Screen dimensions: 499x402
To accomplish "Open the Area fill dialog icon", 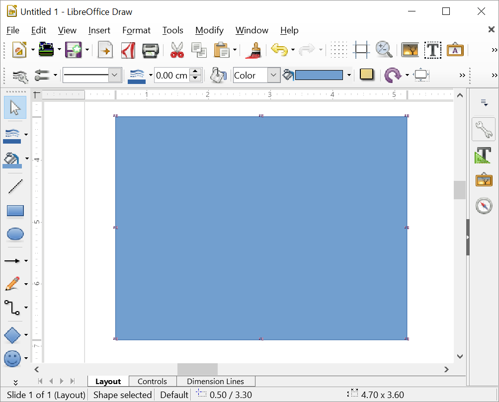I will click(218, 76).
